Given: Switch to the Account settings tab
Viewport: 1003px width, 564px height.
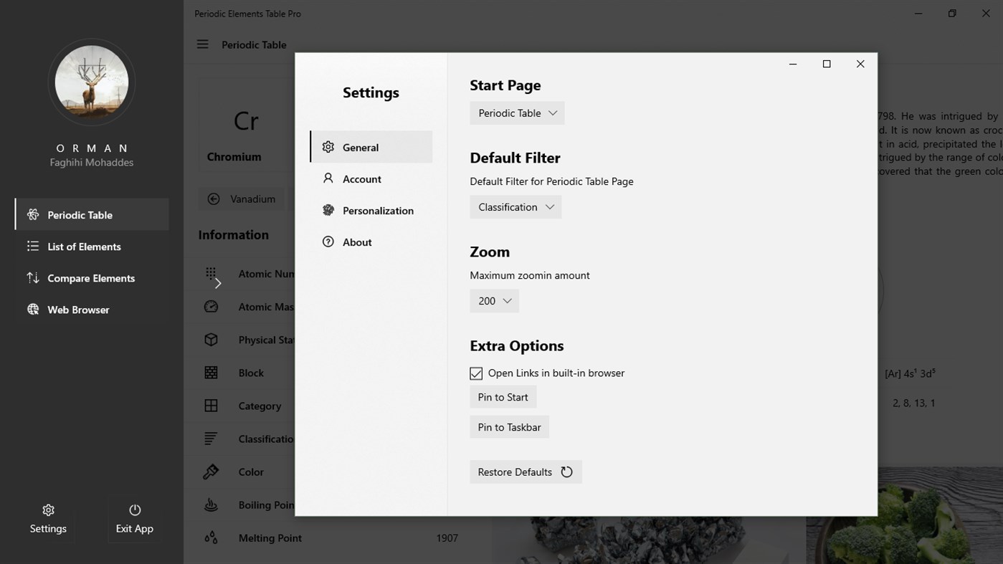Looking at the screenshot, I should click(x=371, y=178).
